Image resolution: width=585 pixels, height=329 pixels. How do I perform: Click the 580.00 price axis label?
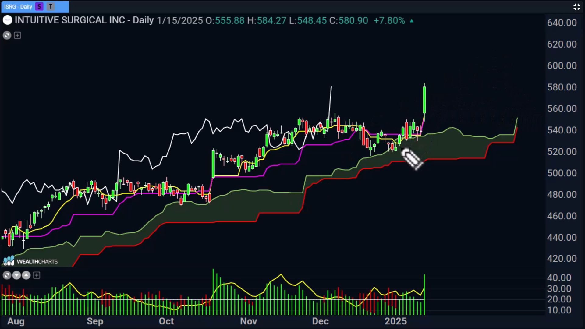point(562,87)
